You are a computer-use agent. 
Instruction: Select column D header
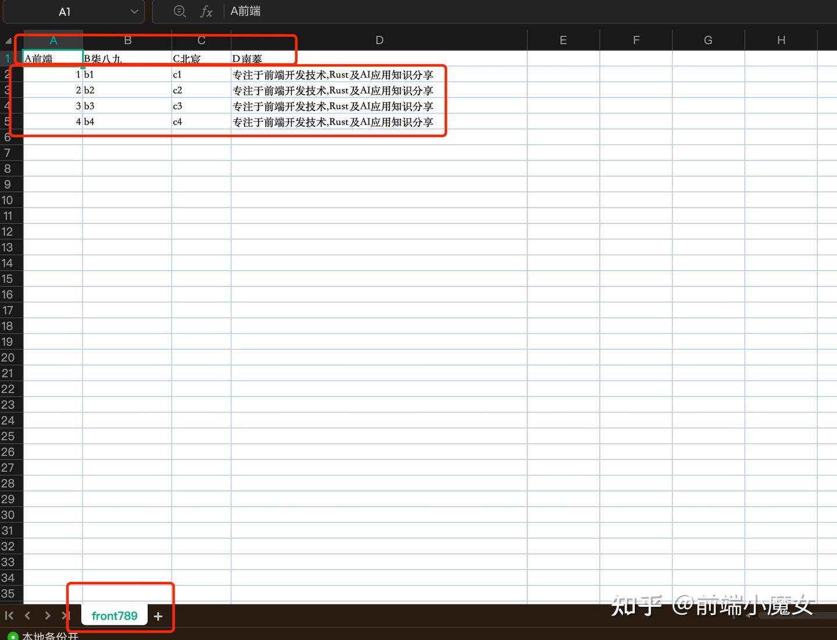coord(379,40)
